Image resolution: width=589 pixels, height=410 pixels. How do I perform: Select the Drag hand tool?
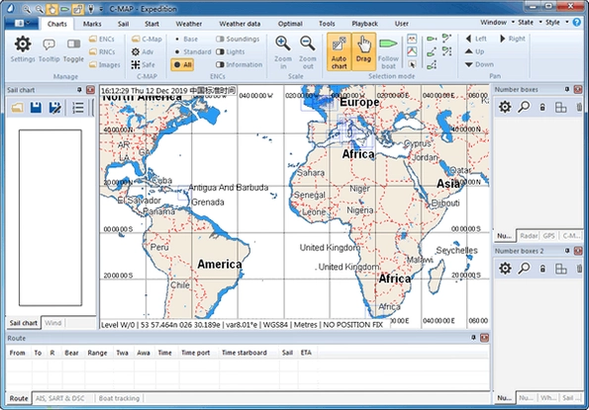coord(363,51)
